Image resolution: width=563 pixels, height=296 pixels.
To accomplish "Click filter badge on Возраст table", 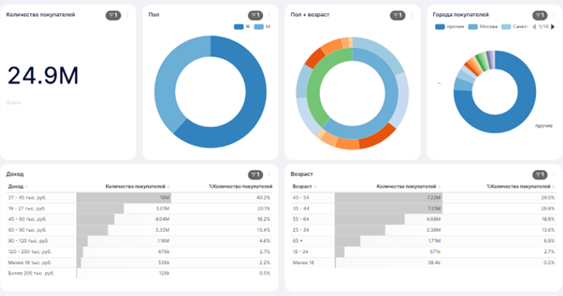I will pos(540,175).
